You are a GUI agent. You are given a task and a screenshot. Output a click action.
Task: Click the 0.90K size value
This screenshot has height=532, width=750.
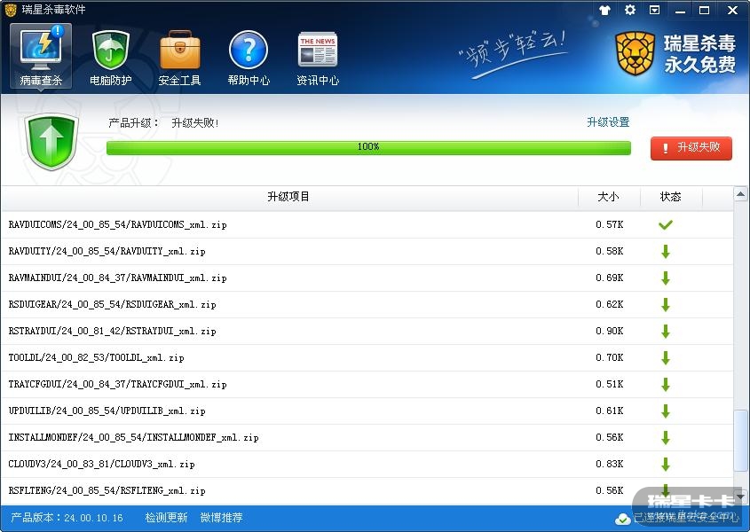point(610,332)
